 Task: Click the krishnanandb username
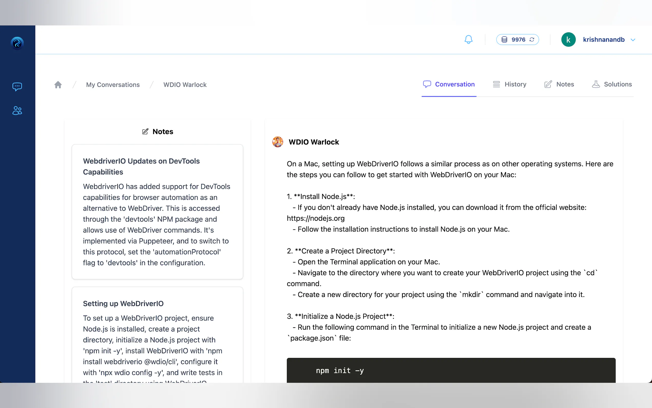[x=604, y=40]
